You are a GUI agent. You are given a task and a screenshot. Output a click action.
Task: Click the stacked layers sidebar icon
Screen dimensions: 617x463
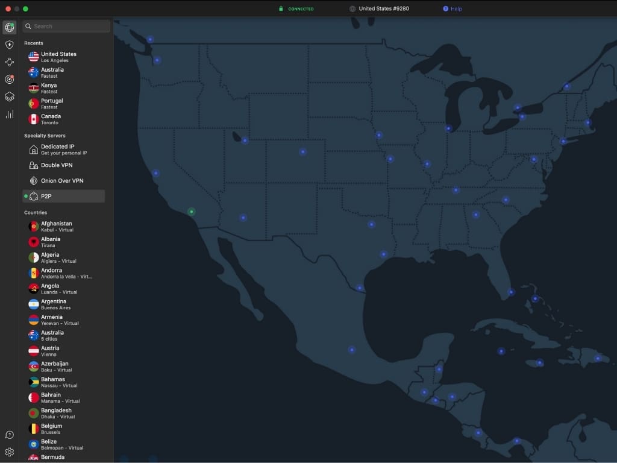coord(9,96)
